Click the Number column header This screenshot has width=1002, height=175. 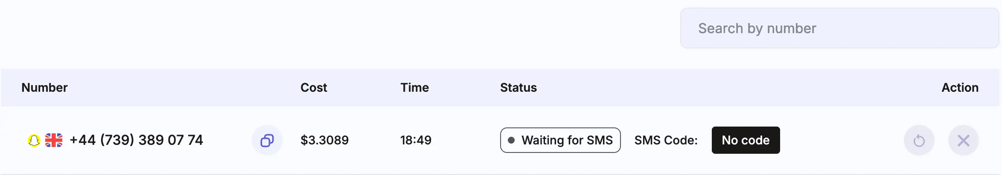[44, 87]
